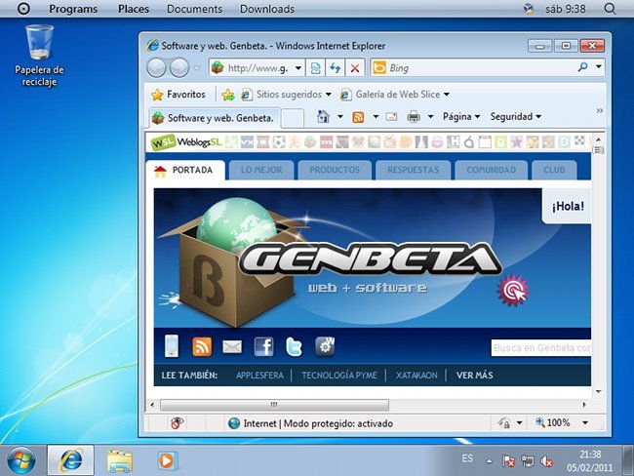Viewport: 634px width, 476px height.
Task: Click the email envelope icon on Genbeta
Action: point(232,346)
